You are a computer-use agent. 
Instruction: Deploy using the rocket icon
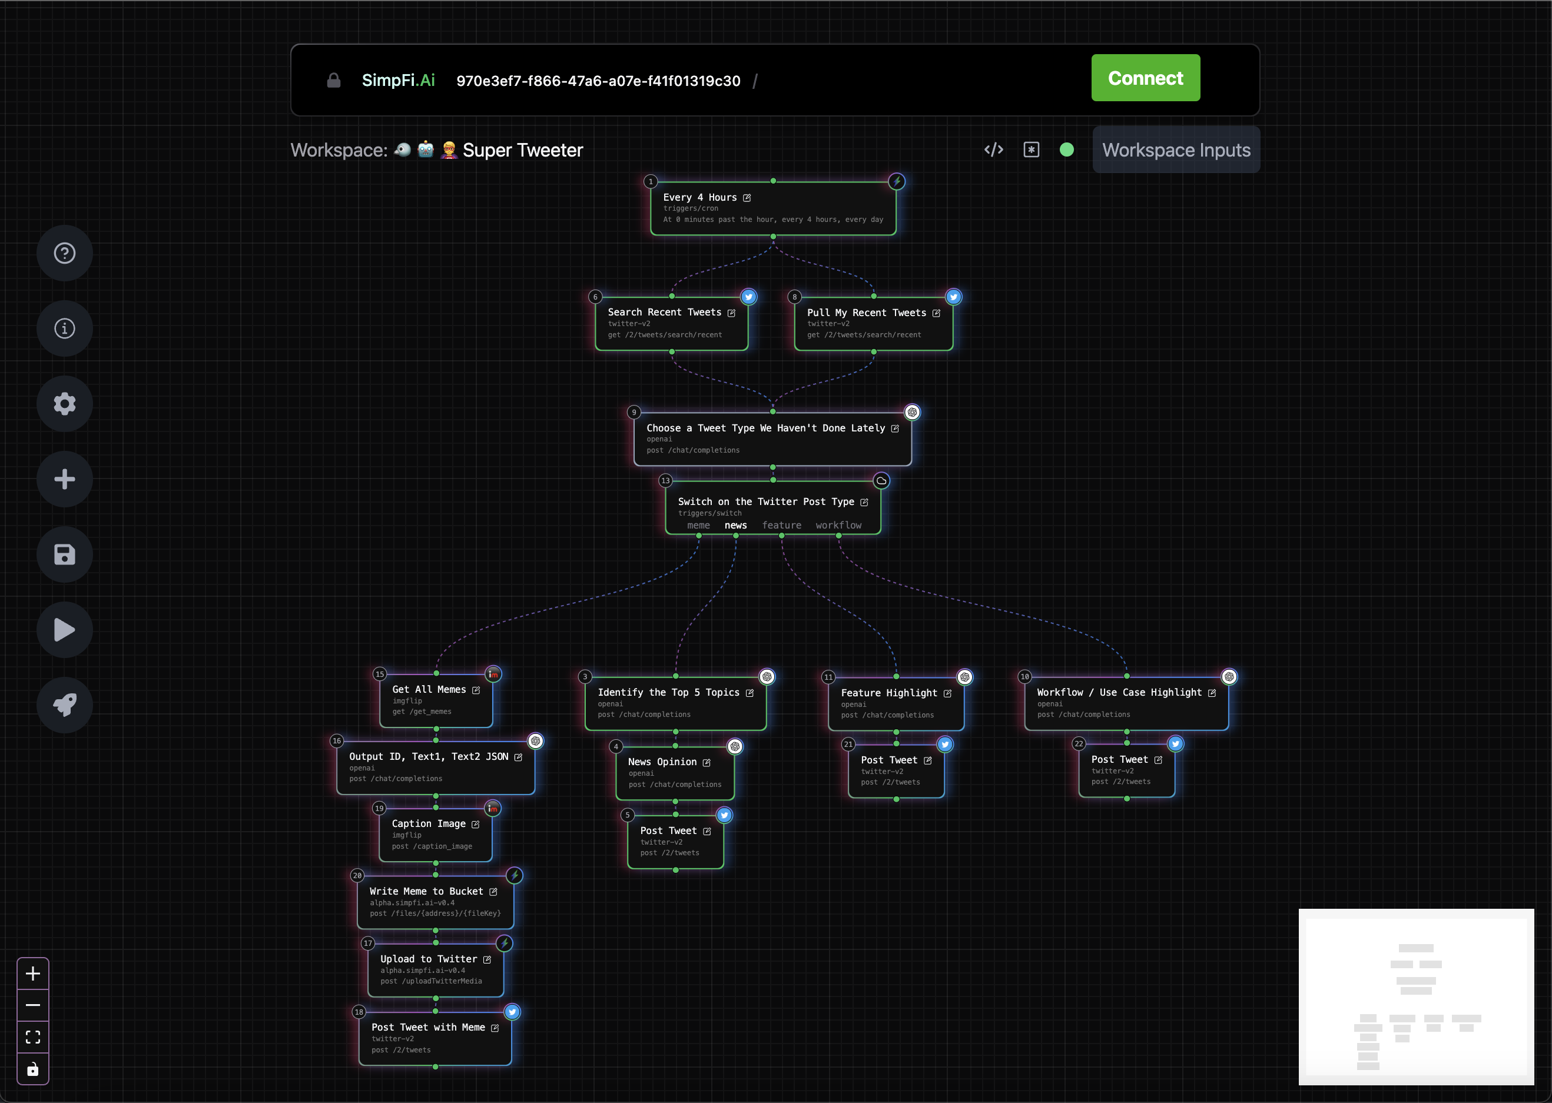[65, 705]
